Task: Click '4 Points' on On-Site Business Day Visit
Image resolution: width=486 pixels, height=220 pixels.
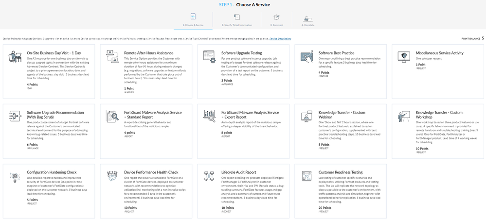Action: point(32,85)
